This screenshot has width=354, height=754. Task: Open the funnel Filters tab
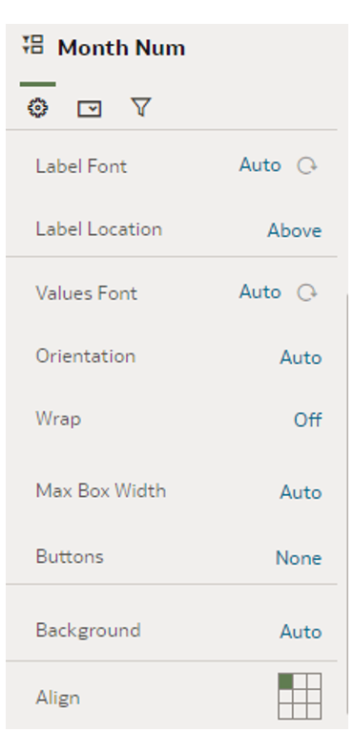click(x=141, y=107)
